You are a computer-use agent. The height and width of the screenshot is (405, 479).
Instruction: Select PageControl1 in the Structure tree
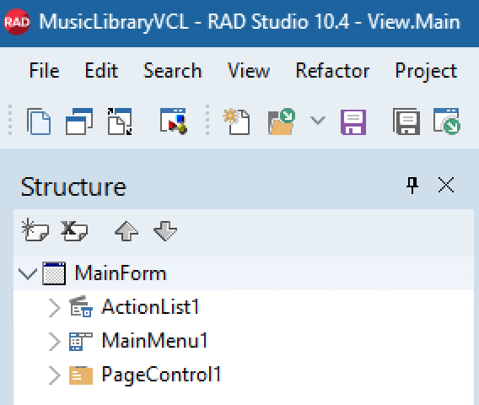(161, 374)
